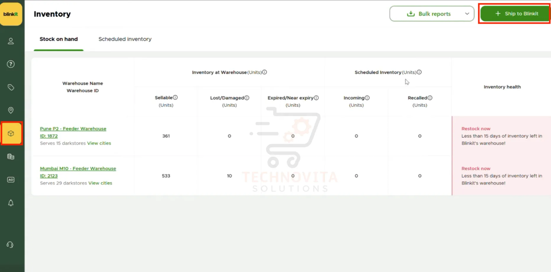Open the Inventory at Warehouse info tooltip
The height and width of the screenshot is (272, 551).
[265, 72]
